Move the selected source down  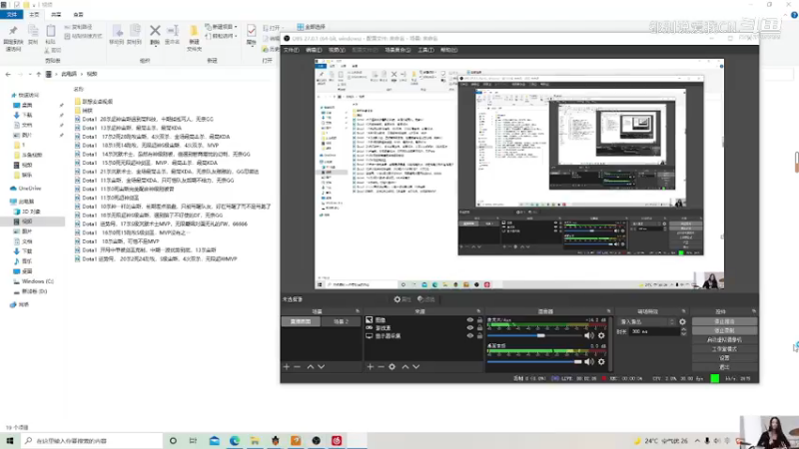[416, 366]
